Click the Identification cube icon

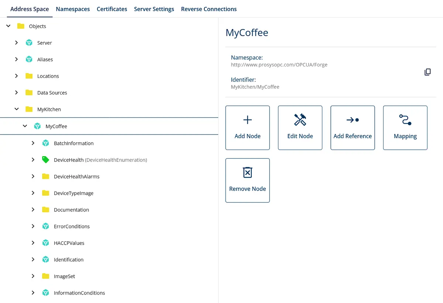click(46, 260)
